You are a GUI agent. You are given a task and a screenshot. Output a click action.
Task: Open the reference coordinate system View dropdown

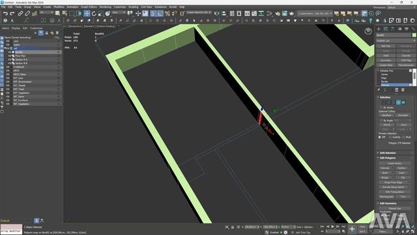[119, 12]
